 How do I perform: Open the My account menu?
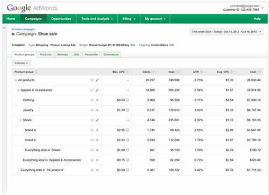155,19
